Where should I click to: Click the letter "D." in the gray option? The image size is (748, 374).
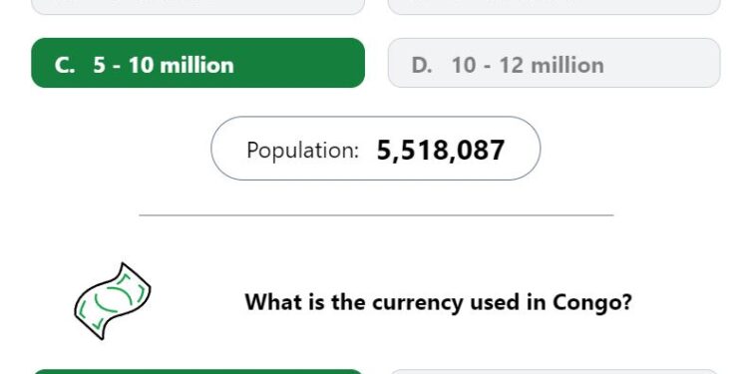421,65
